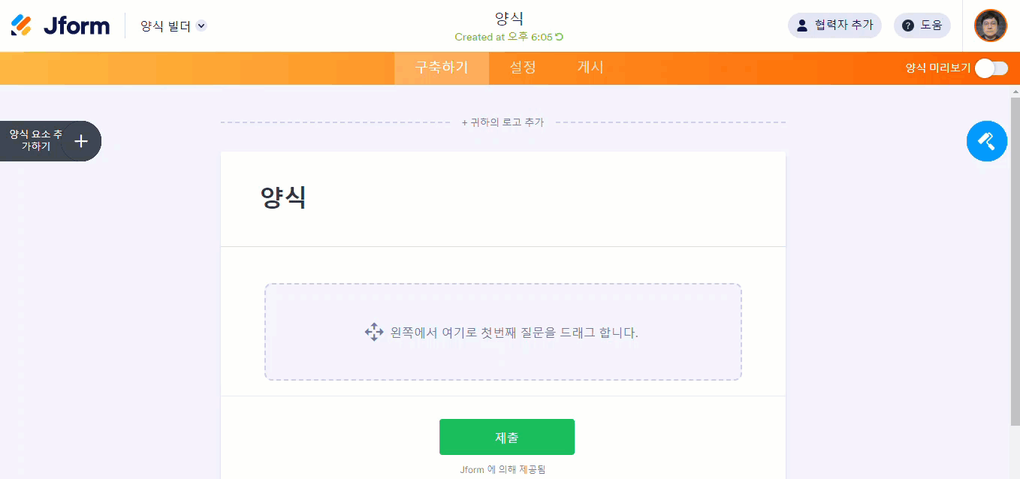Toggle the 양식 미리보기 switch
The height and width of the screenshot is (479, 1020).
click(991, 68)
